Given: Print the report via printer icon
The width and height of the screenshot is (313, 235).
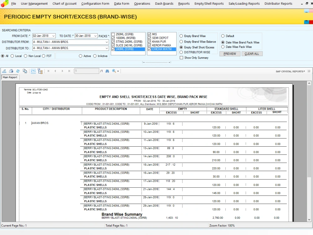Looking at the screenshot, I should click(11, 71).
